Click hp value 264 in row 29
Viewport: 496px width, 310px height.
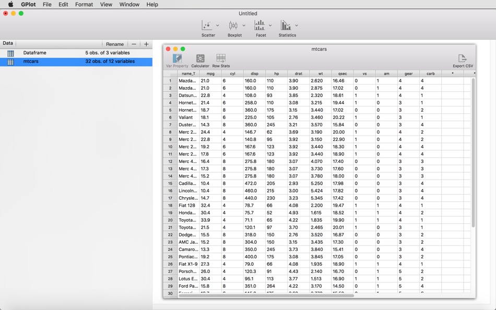[x=277, y=286]
